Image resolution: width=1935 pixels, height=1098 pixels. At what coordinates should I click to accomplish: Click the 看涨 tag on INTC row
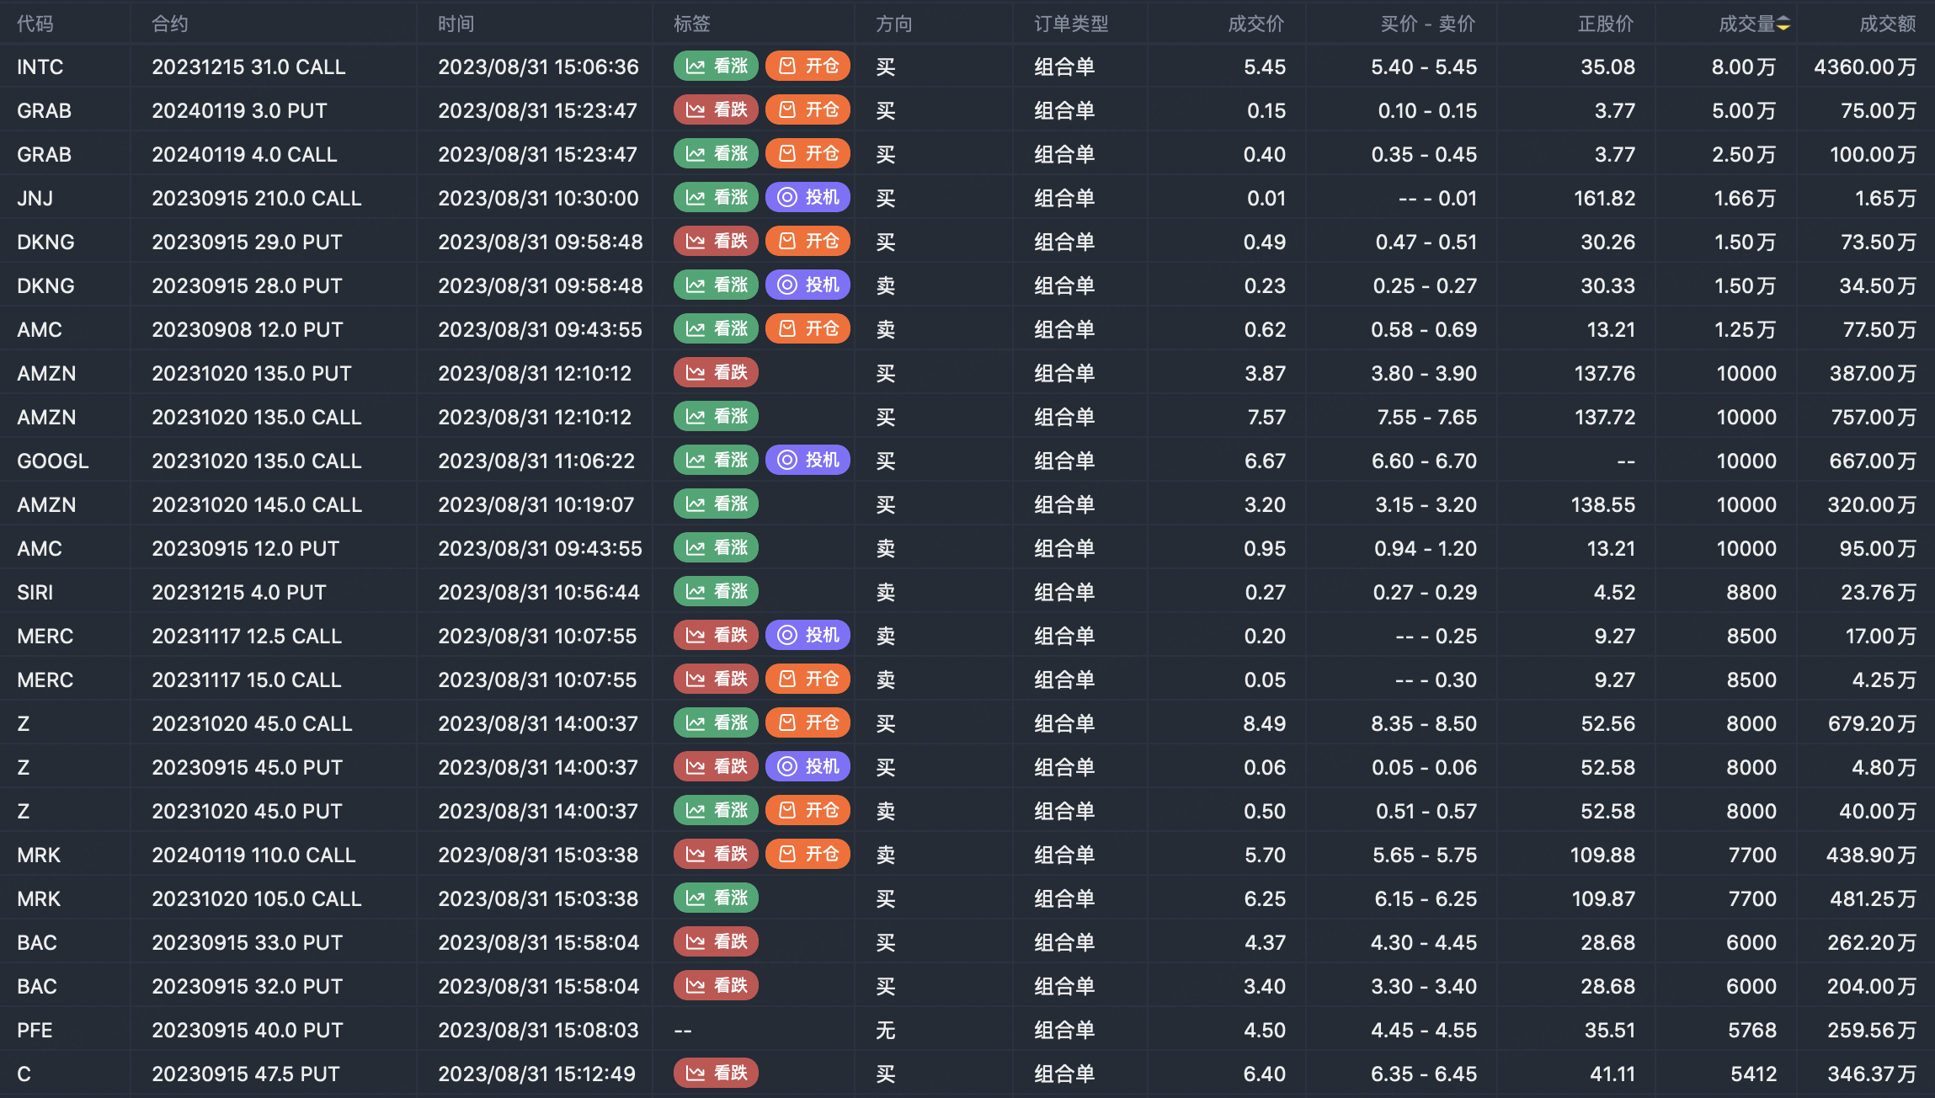click(716, 67)
